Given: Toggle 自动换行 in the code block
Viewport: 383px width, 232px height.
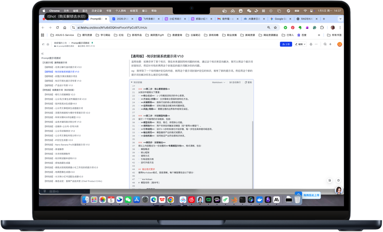Looking at the screenshot, I should (x=235, y=82).
